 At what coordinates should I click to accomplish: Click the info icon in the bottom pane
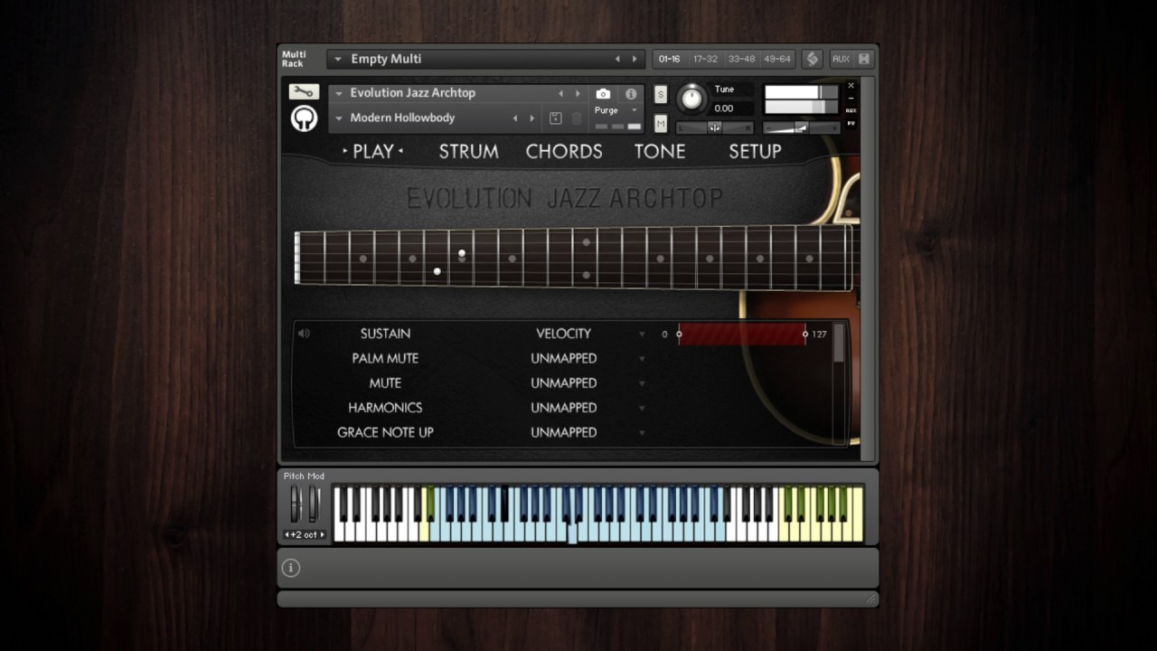290,568
